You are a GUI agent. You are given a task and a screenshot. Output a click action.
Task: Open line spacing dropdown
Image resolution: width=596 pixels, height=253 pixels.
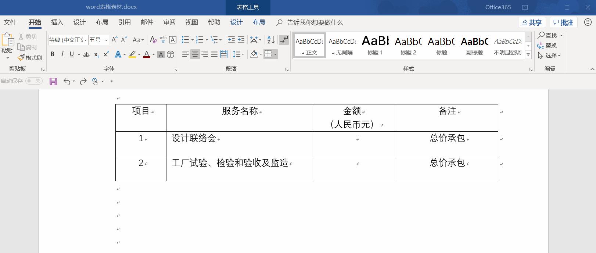click(x=238, y=54)
